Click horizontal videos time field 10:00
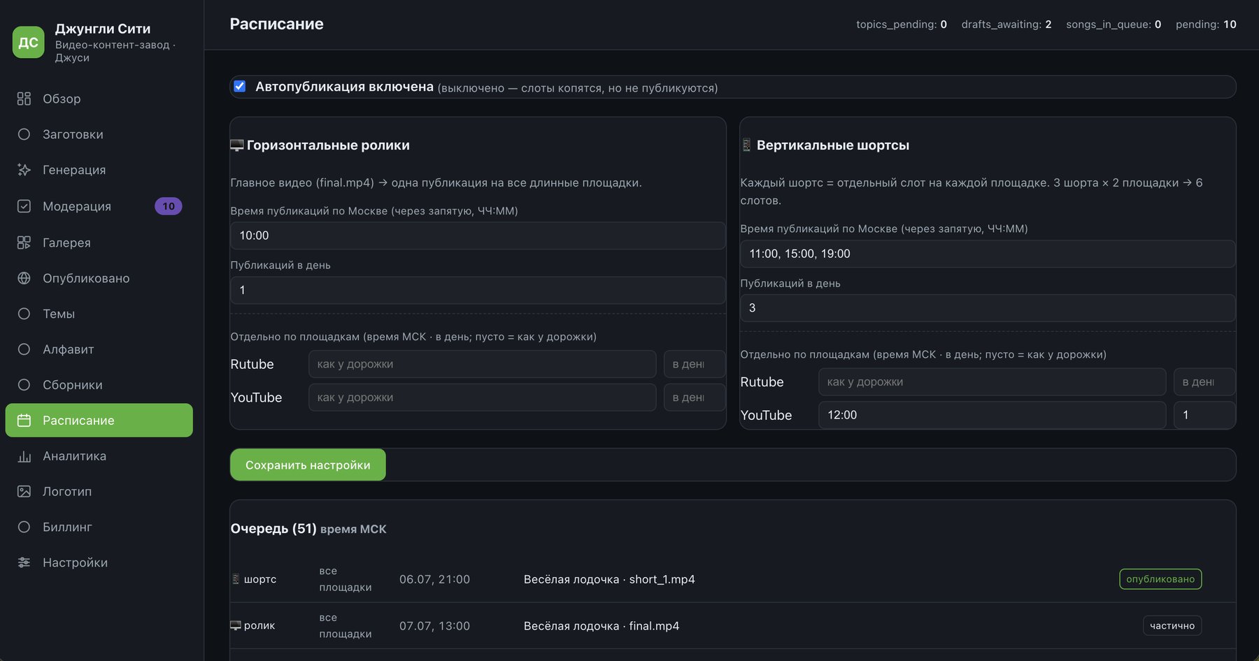The height and width of the screenshot is (661, 1259). (x=478, y=235)
